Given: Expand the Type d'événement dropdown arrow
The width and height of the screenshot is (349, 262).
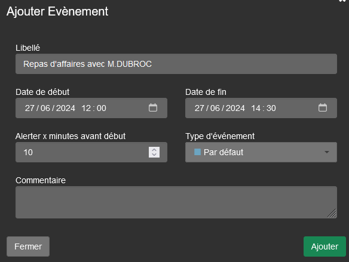Looking at the screenshot, I should tap(326, 152).
